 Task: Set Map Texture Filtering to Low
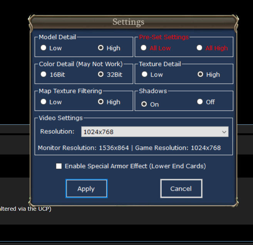(x=44, y=102)
